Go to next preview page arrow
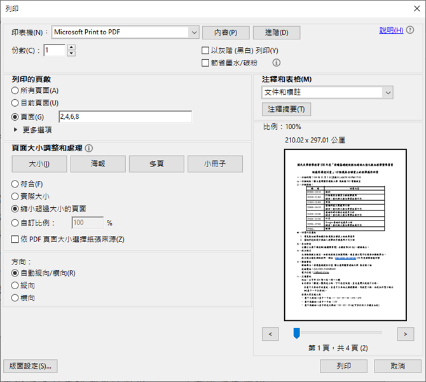 [x=406, y=334]
